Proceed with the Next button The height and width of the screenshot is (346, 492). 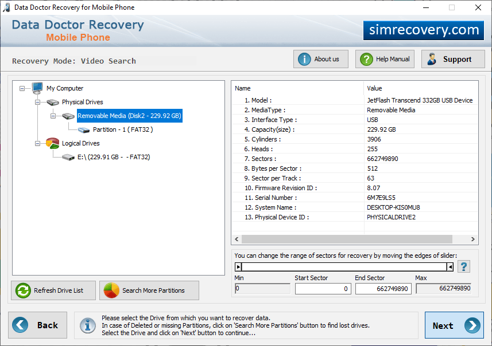[454, 325]
